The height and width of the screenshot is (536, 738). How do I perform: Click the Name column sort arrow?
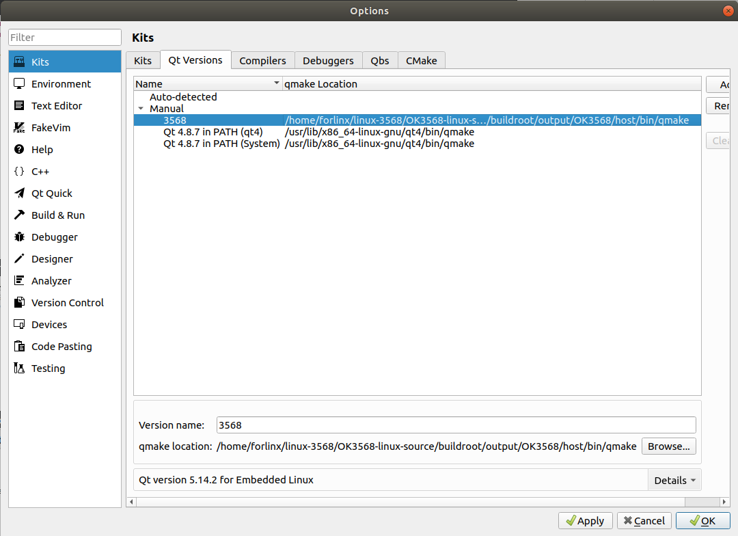[276, 83]
